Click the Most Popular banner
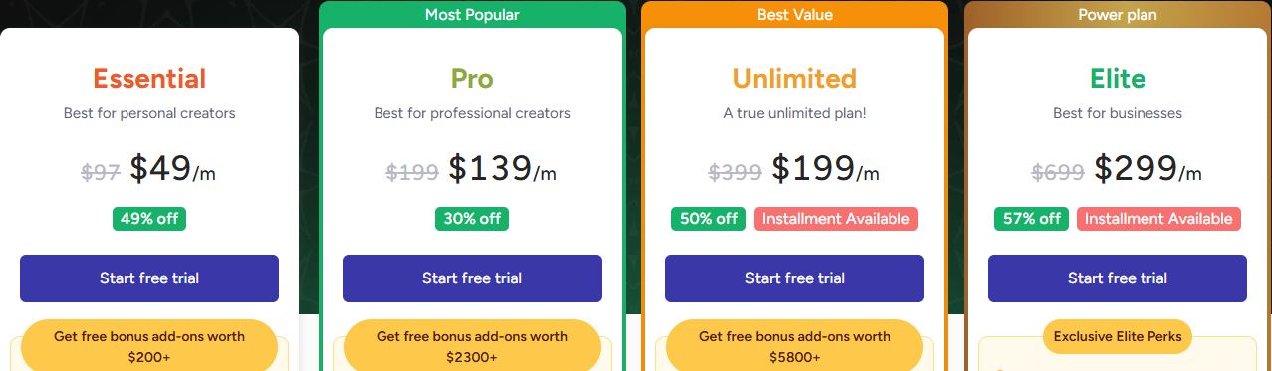This screenshot has height=371, width=1272. click(472, 14)
